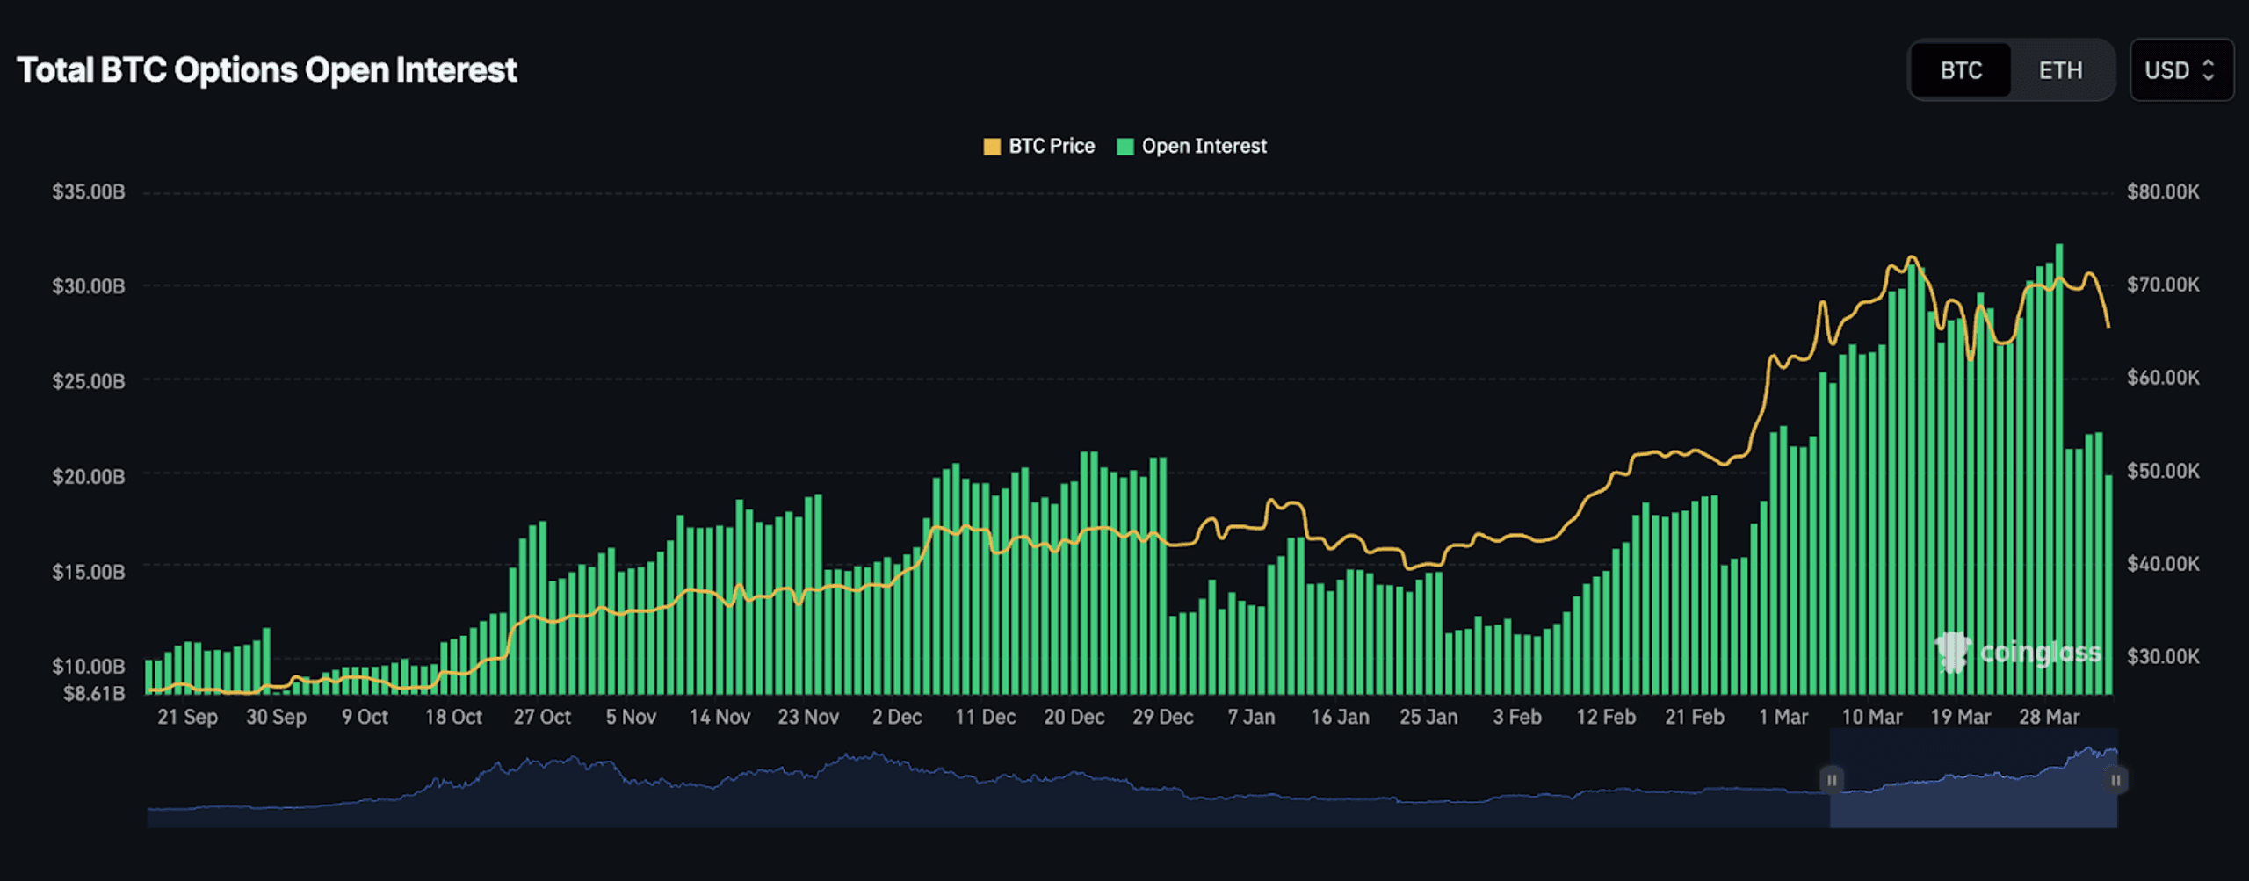Click the 3 Feb date label
Image resolution: width=2249 pixels, height=881 pixels.
1517,717
